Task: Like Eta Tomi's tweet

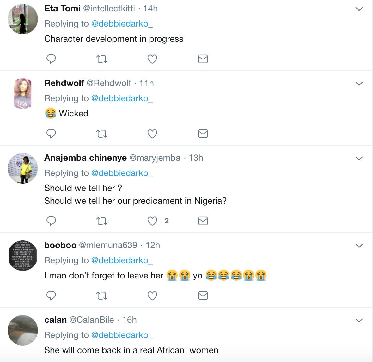Action: click(x=152, y=59)
